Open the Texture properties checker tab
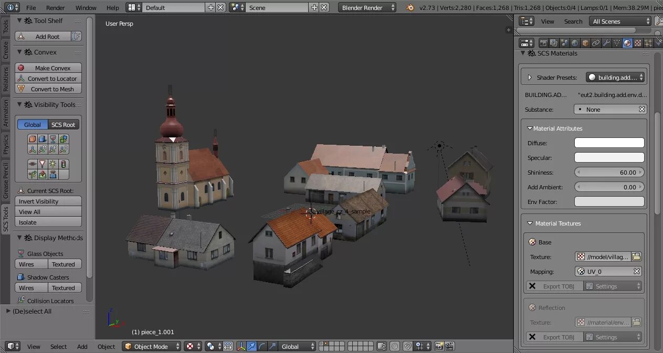 [638, 43]
